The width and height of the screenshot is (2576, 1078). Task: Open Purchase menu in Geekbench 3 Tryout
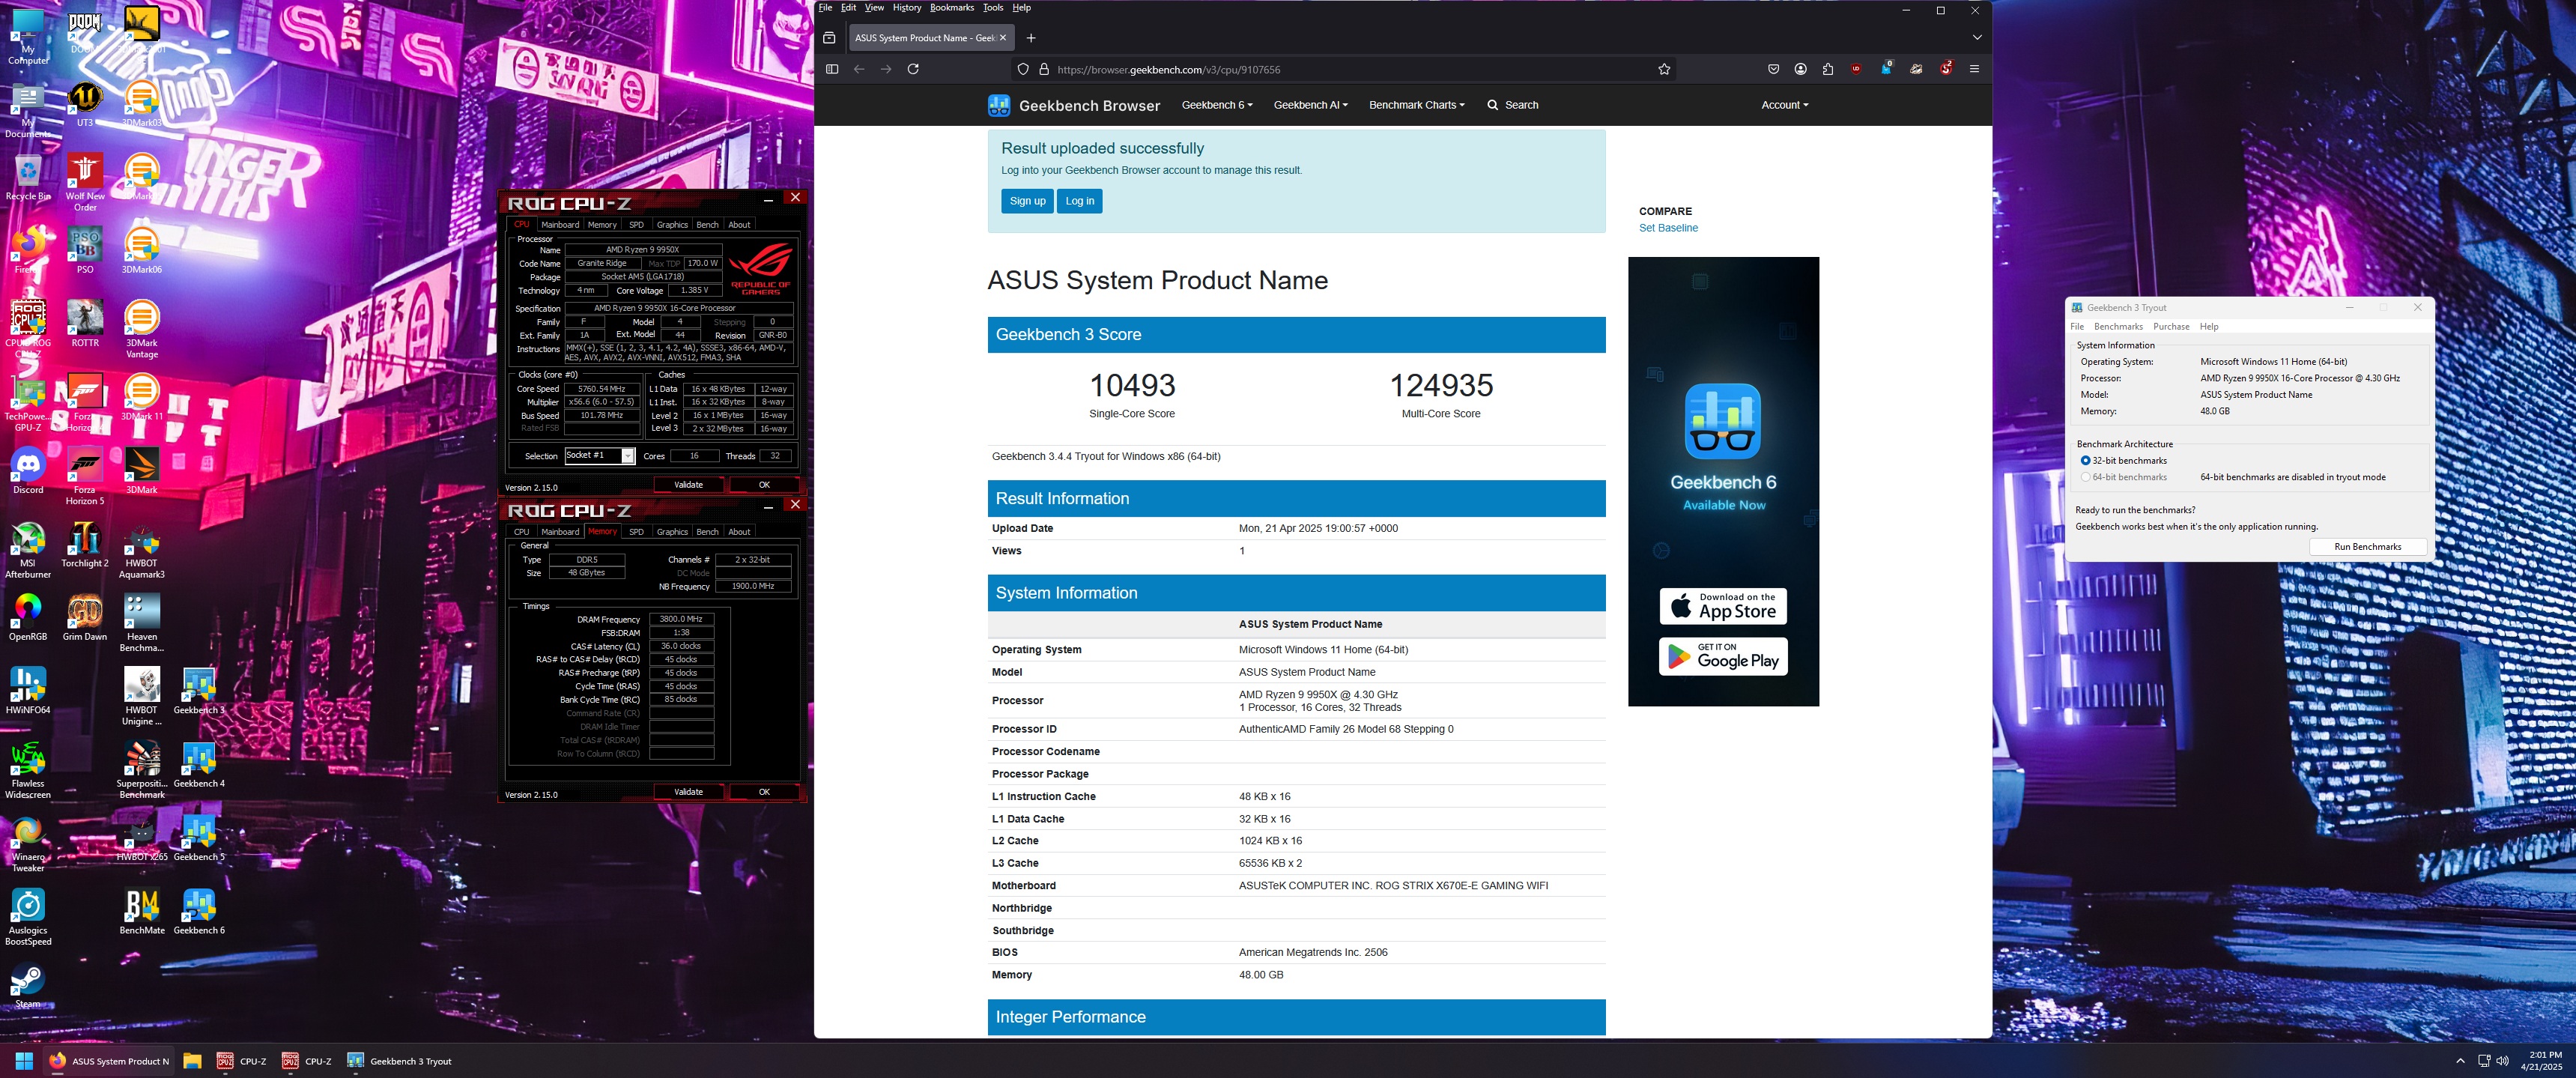click(2171, 327)
